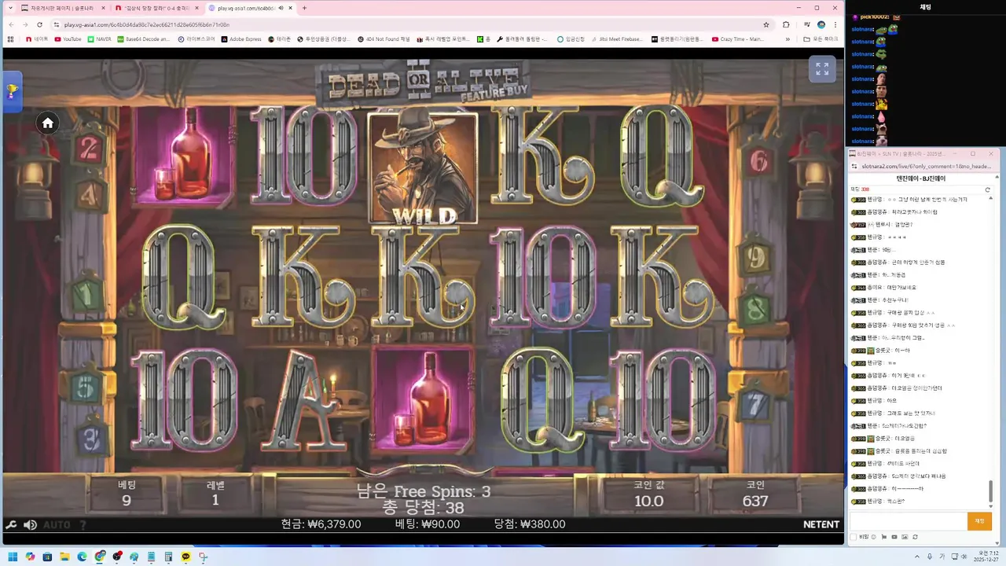Open the all bookmarks folder
The width and height of the screenshot is (1006, 566).
[x=821, y=39]
